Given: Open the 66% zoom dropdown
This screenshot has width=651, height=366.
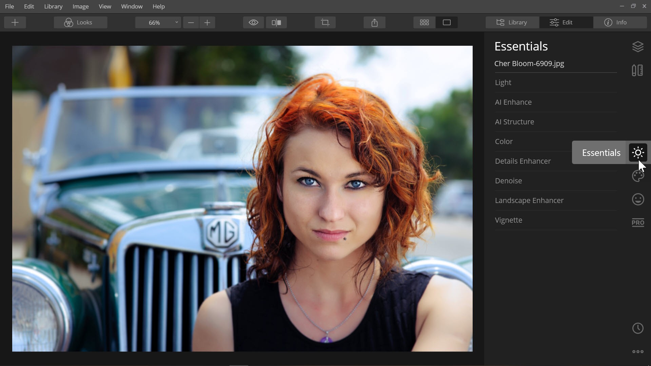Looking at the screenshot, I should click(158, 22).
